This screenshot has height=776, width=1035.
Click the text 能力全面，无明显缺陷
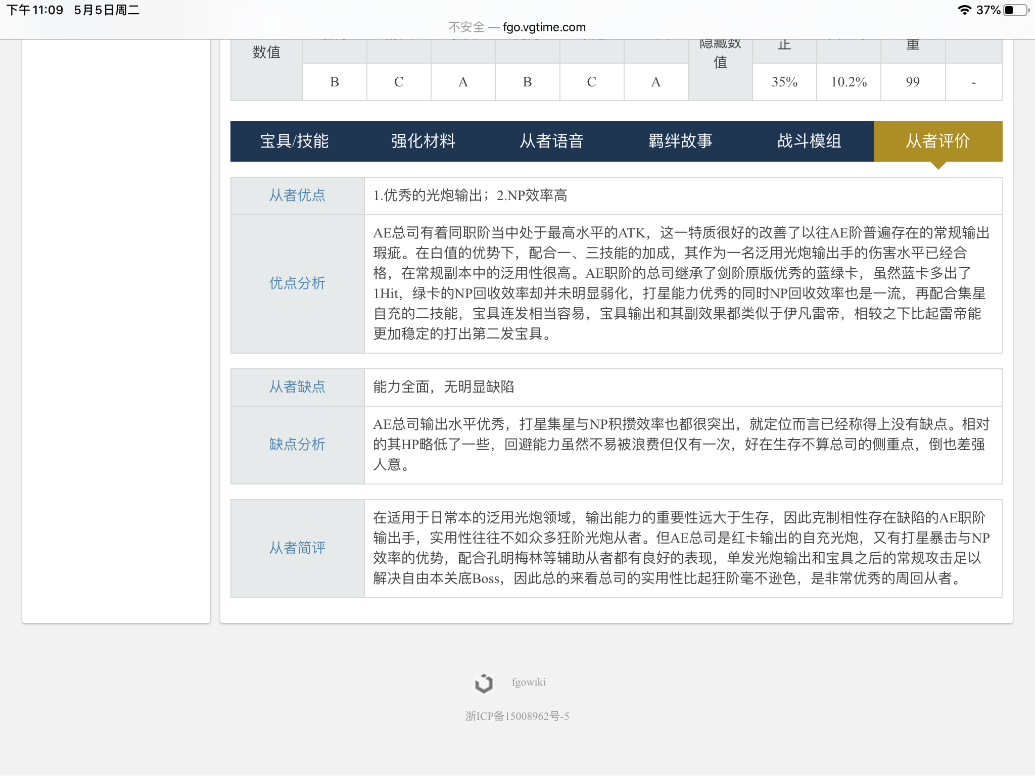(x=443, y=387)
